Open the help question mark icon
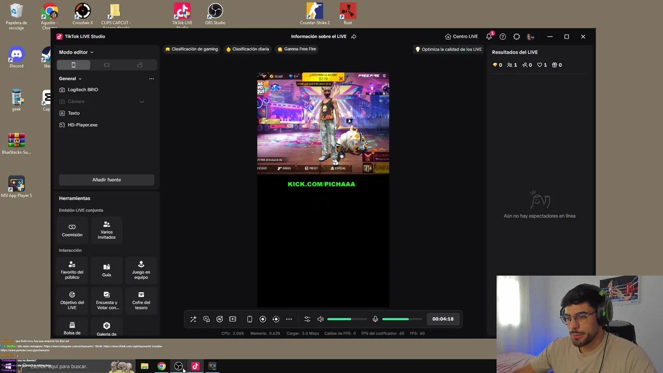 point(502,37)
